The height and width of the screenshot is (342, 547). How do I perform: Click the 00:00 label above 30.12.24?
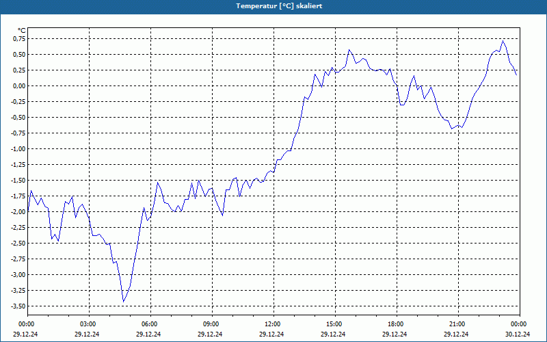(520, 324)
